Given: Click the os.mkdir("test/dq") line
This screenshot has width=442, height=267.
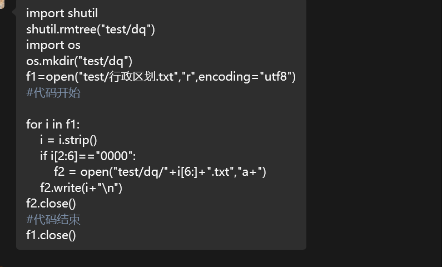Looking at the screenshot, I should point(79,61).
